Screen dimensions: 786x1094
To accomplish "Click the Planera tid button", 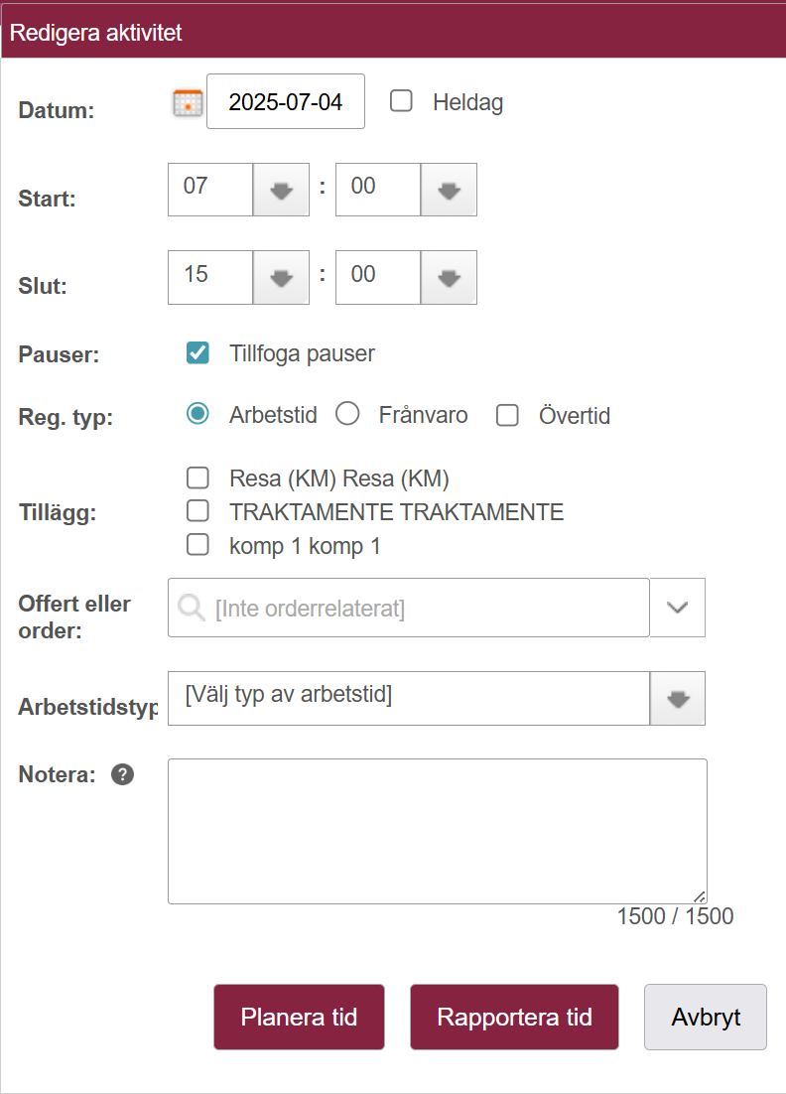I will pyautogui.click(x=299, y=1018).
